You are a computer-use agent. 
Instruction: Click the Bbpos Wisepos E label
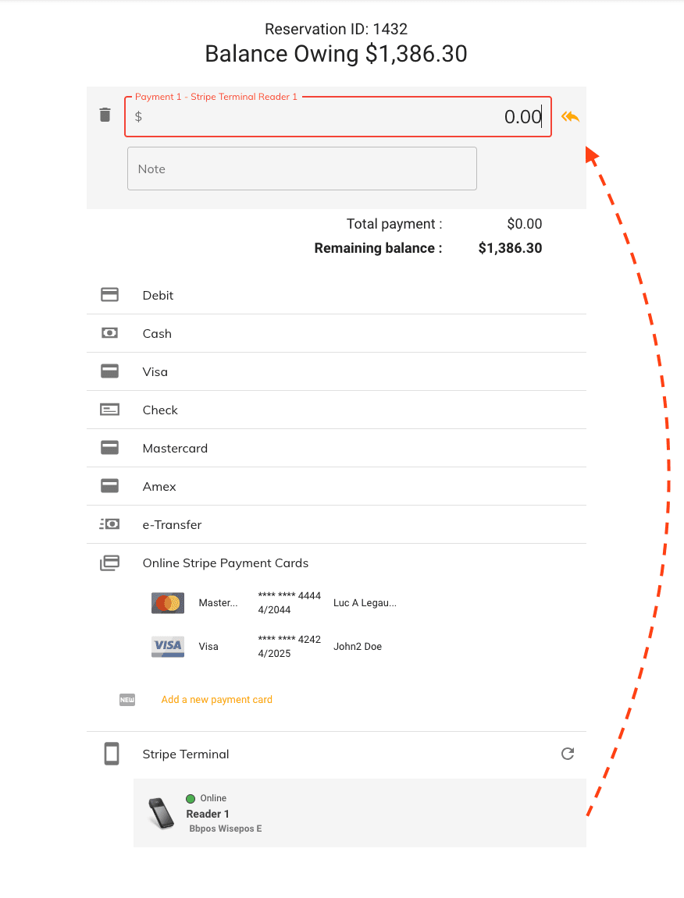pyautogui.click(x=226, y=829)
